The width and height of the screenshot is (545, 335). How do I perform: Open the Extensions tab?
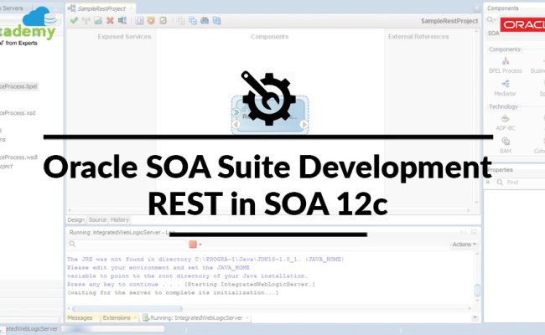(x=117, y=317)
